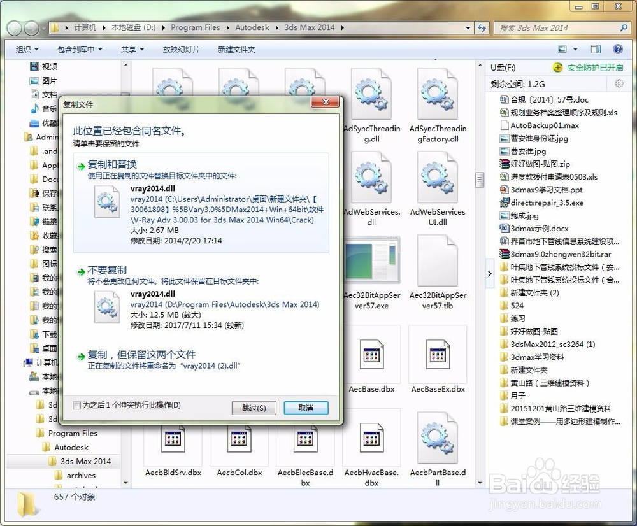Click 计算机 in address breadcrumb
This screenshot has width=637, height=526.
pyautogui.click(x=85, y=27)
